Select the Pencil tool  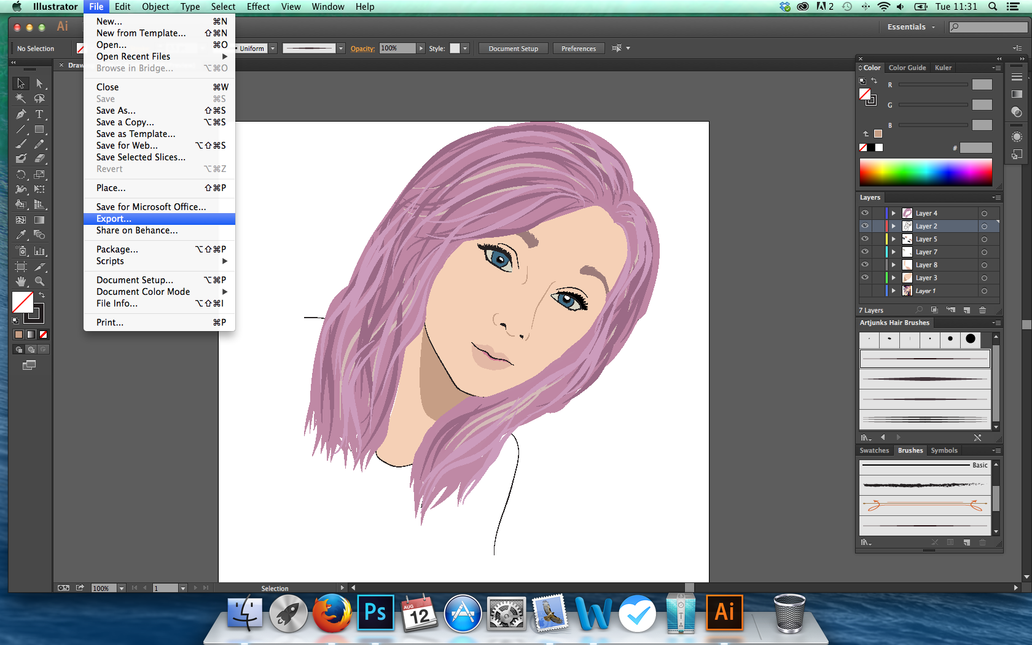[39, 144]
